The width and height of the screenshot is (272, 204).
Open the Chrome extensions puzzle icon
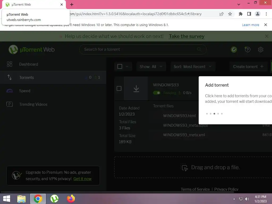pyautogui.click(x=240, y=14)
